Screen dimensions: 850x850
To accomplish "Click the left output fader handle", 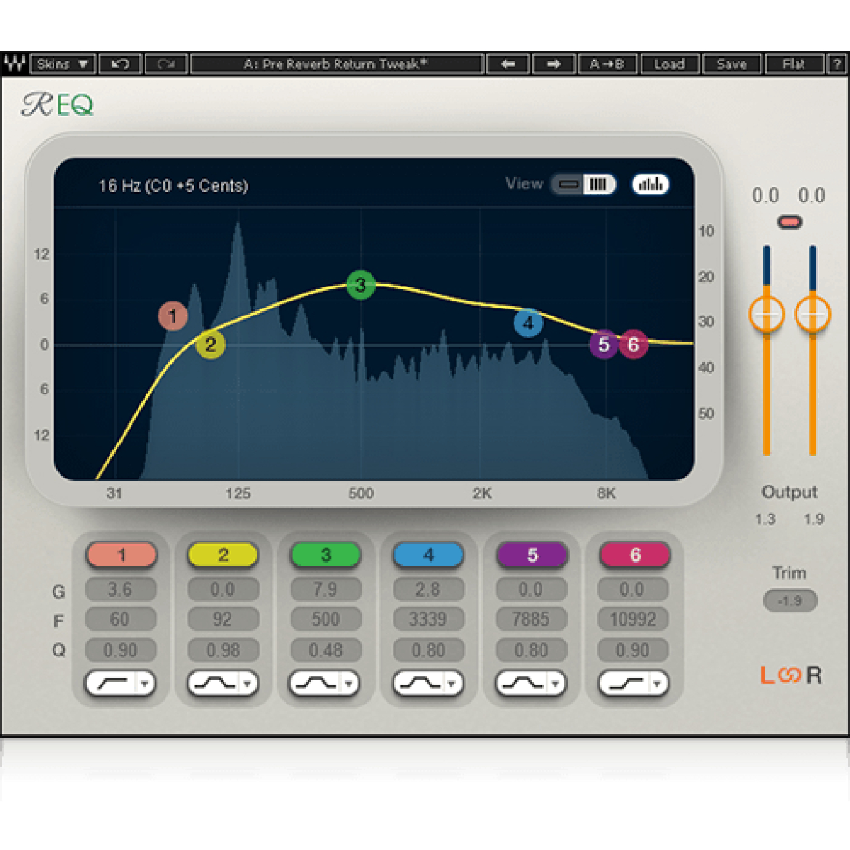I will click(767, 314).
